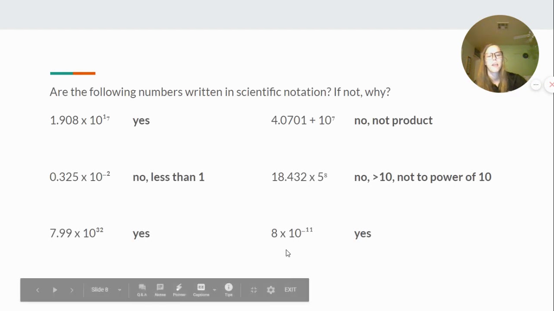554x311 pixels.
Task: Go to the previous slide
Action: [38, 290]
